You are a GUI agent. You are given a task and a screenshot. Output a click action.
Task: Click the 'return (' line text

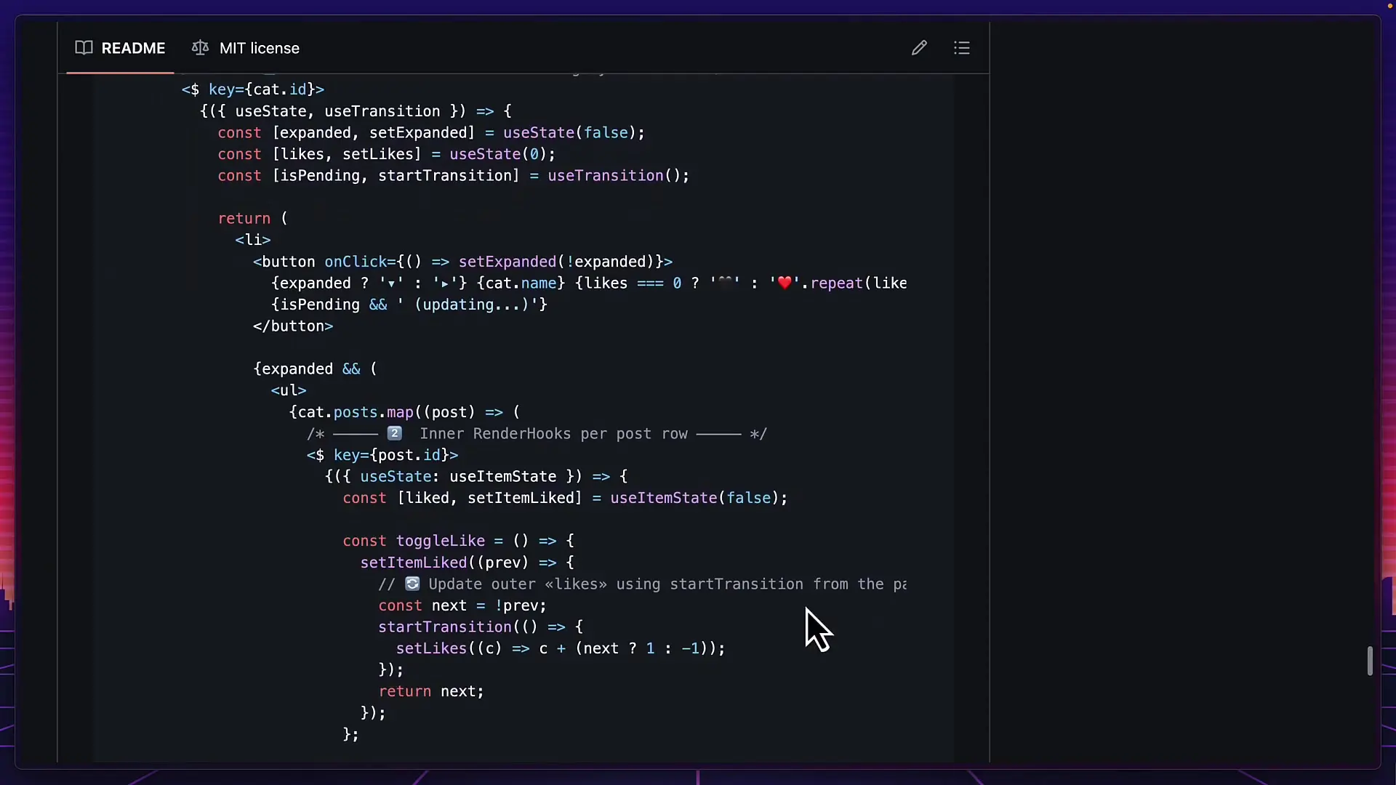click(253, 219)
